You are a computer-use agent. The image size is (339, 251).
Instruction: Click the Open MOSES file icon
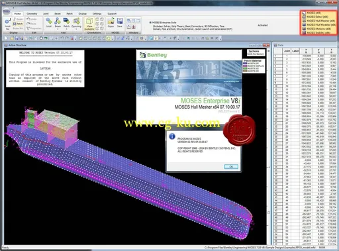111,23
